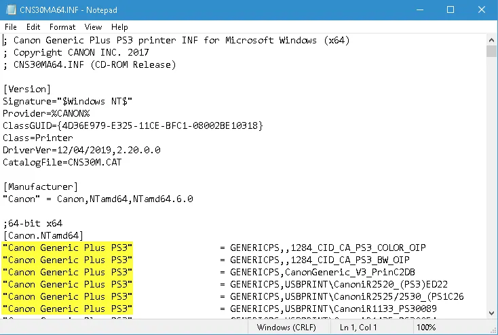
Task: Click the 100% zoom status indicator
Action: tap(426, 328)
